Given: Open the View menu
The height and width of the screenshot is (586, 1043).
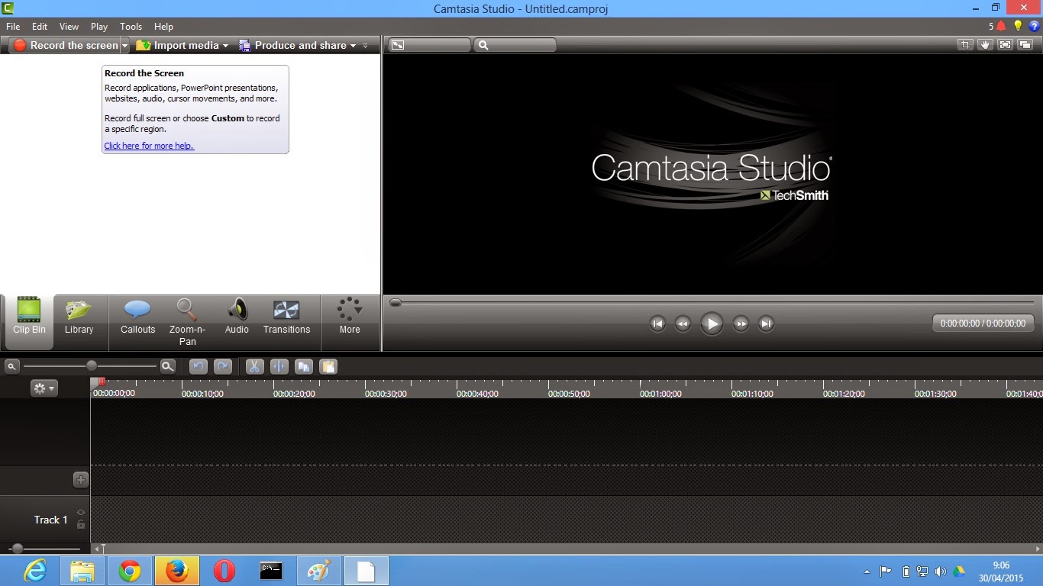Looking at the screenshot, I should pos(69,26).
